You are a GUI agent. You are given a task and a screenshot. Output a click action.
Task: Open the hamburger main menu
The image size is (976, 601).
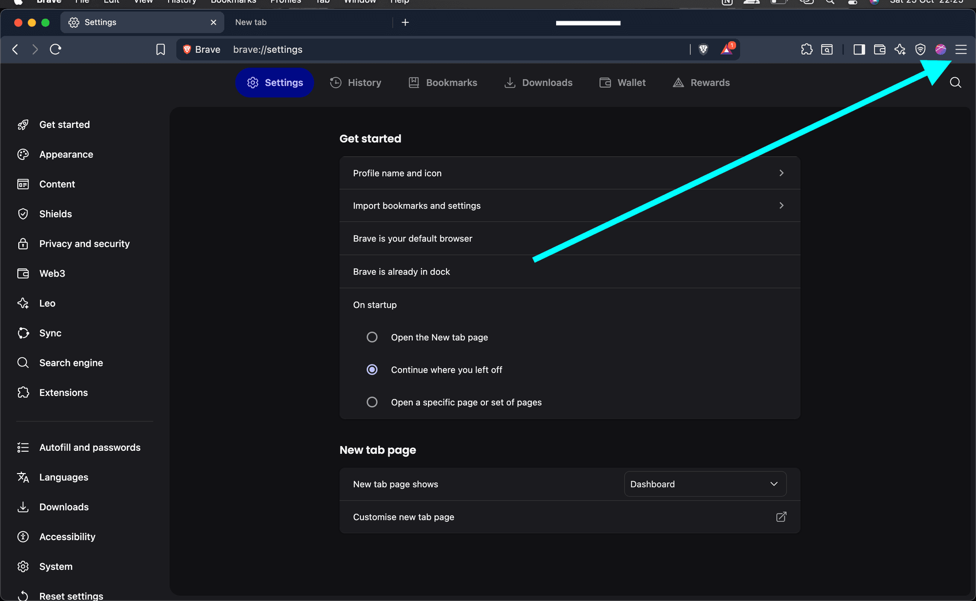pyautogui.click(x=961, y=49)
